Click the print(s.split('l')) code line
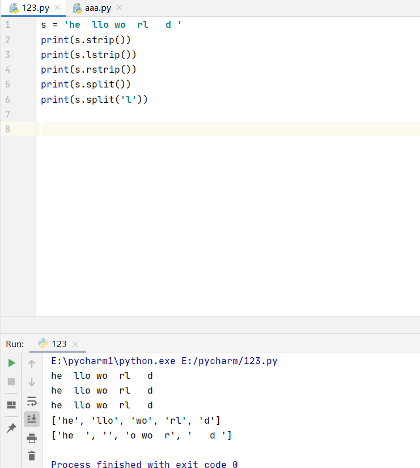This screenshot has width=420, height=468. pos(94,99)
